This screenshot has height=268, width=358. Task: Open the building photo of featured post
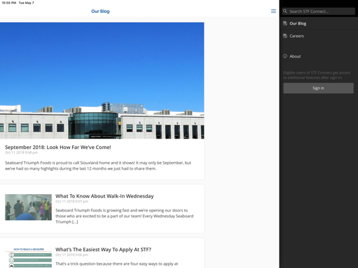pyautogui.click(x=102, y=80)
